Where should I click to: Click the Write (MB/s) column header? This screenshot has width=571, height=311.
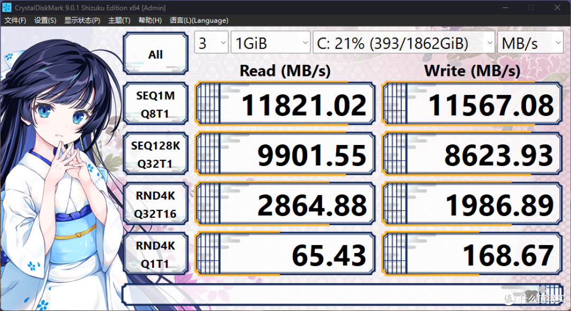[x=472, y=71]
